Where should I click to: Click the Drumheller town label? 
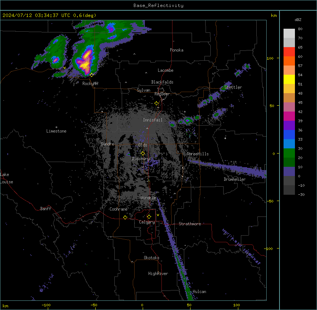235,179
